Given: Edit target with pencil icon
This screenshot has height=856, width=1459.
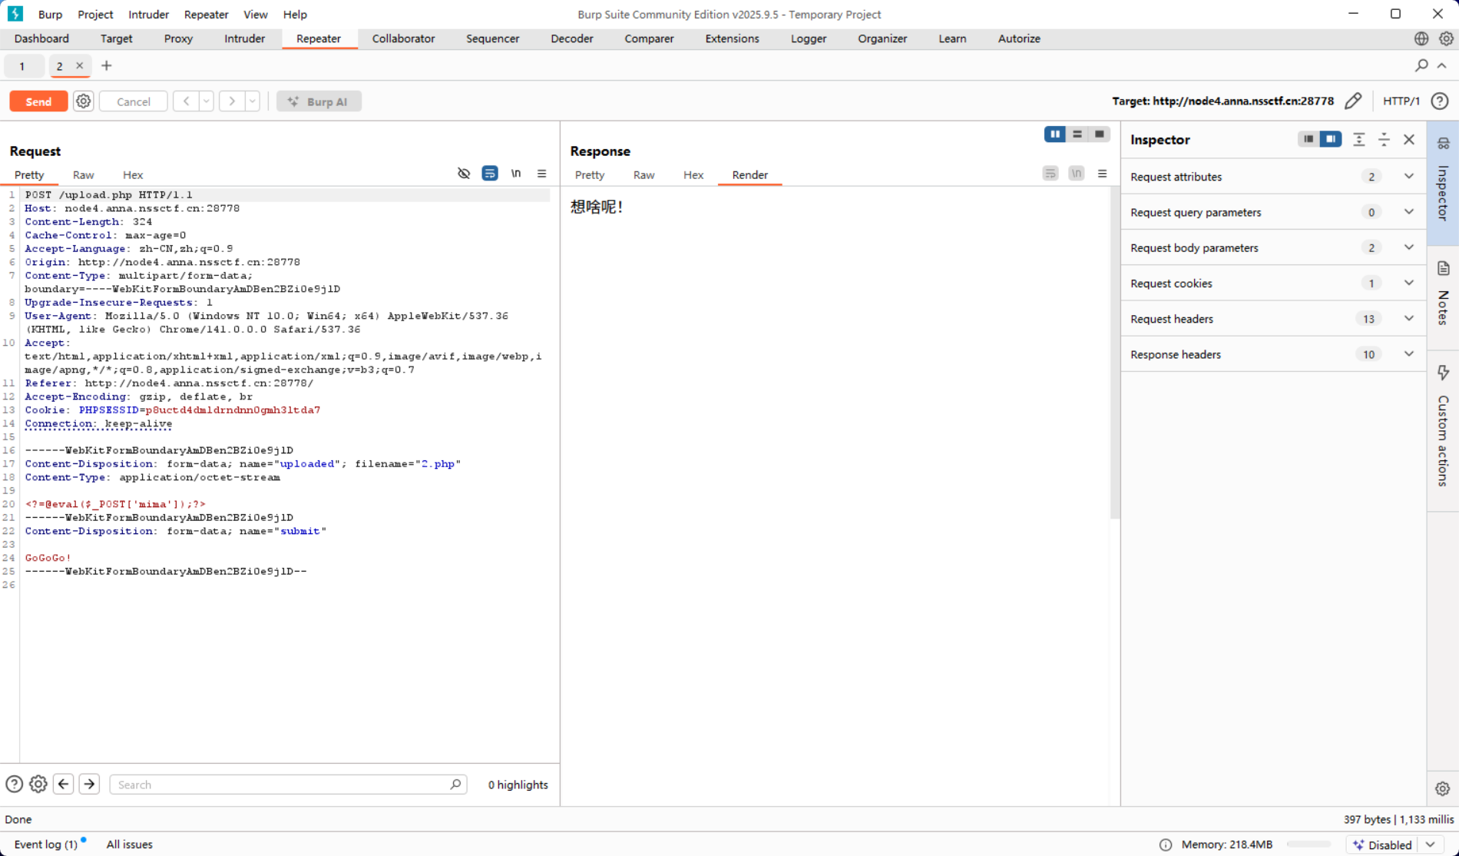Looking at the screenshot, I should pyautogui.click(x=1353, y=101).
